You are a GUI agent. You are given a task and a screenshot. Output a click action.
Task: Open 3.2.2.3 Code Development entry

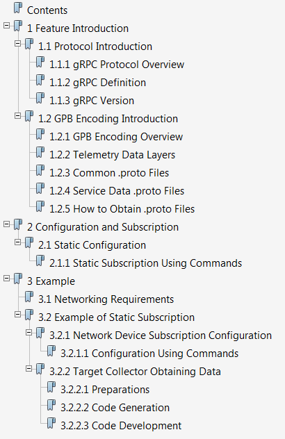[x=121, y=426]
